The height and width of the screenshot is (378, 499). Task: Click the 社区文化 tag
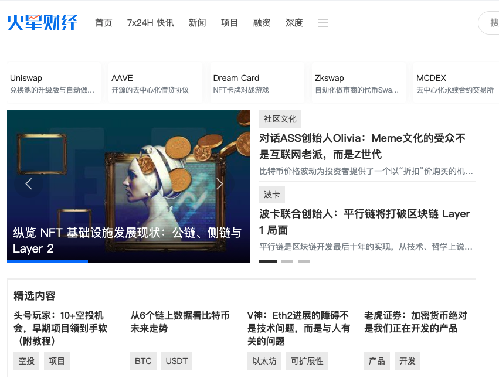pos(280,119)
